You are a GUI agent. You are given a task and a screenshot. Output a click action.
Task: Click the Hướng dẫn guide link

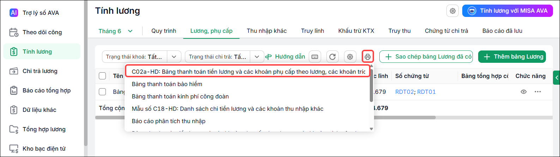[285, 57]
